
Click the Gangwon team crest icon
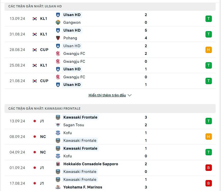[x=58, y=22]
